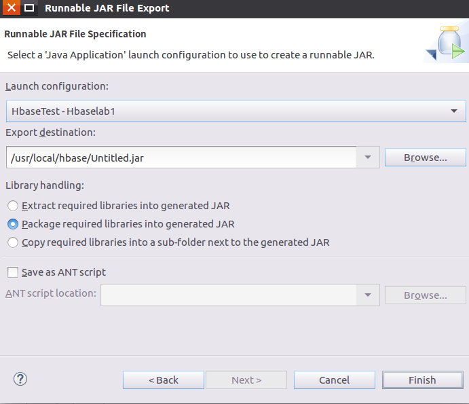Screen dimensions: 469x404
Task: Click Finish to export the JAR
Action: point(422,380)
